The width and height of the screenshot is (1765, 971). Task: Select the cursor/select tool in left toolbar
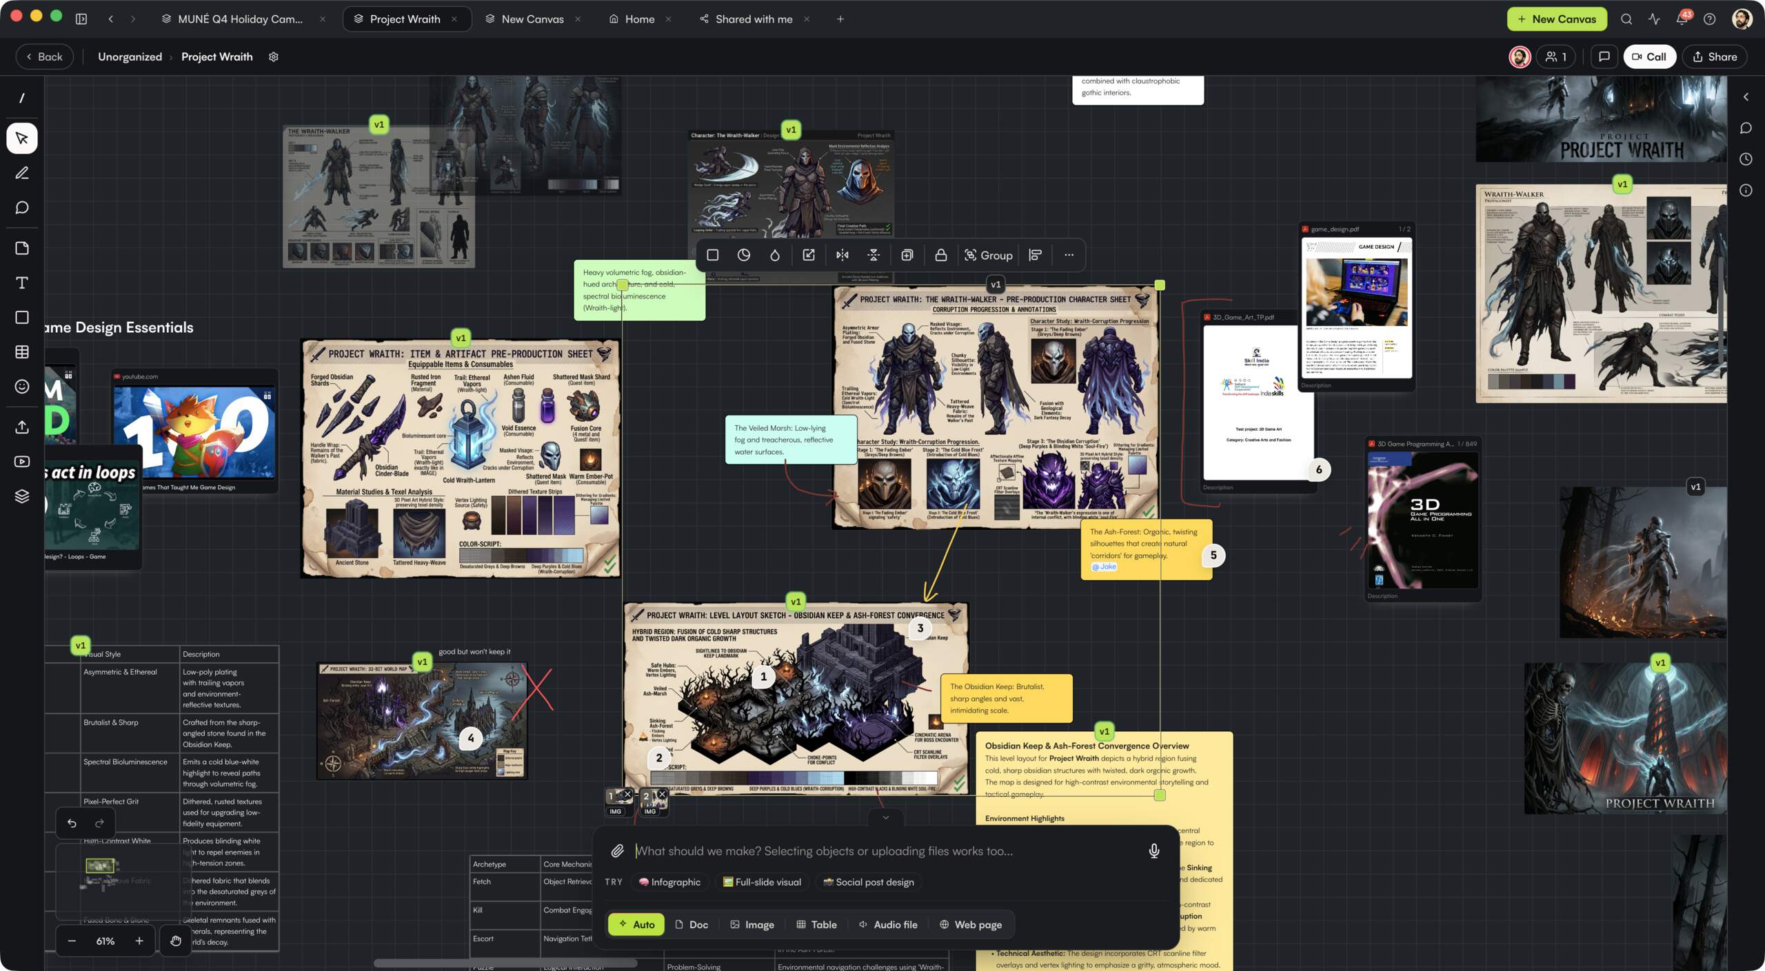coord(22,139)
